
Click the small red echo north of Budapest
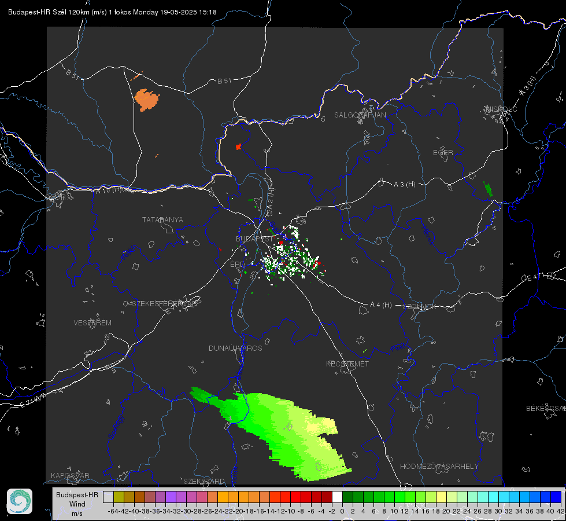[x=238, y=146]
